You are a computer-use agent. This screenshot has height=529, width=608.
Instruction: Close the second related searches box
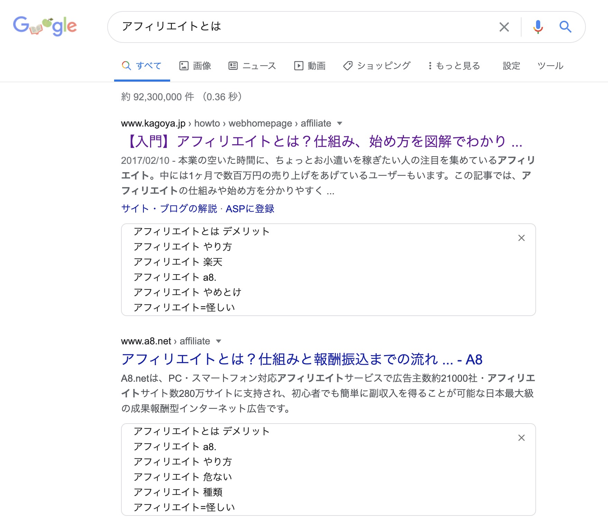(x=522, y=438)
